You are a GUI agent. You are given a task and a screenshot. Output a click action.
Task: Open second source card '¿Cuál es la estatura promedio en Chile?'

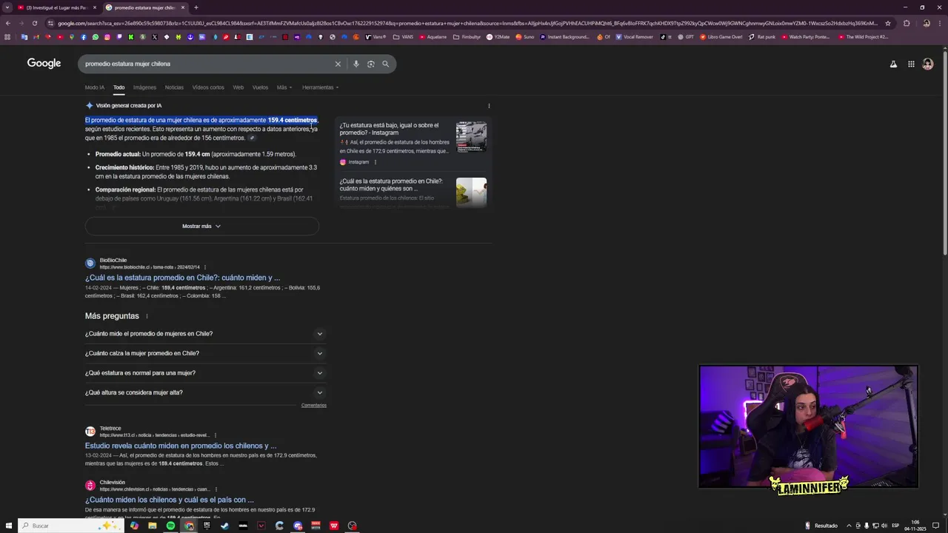click(413, 191)
